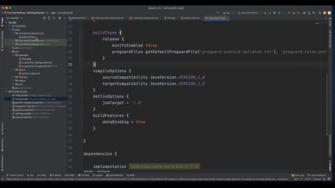Open the Android project view dropdown
This screenshot has width=335, height=188.
tap(14, 18)
